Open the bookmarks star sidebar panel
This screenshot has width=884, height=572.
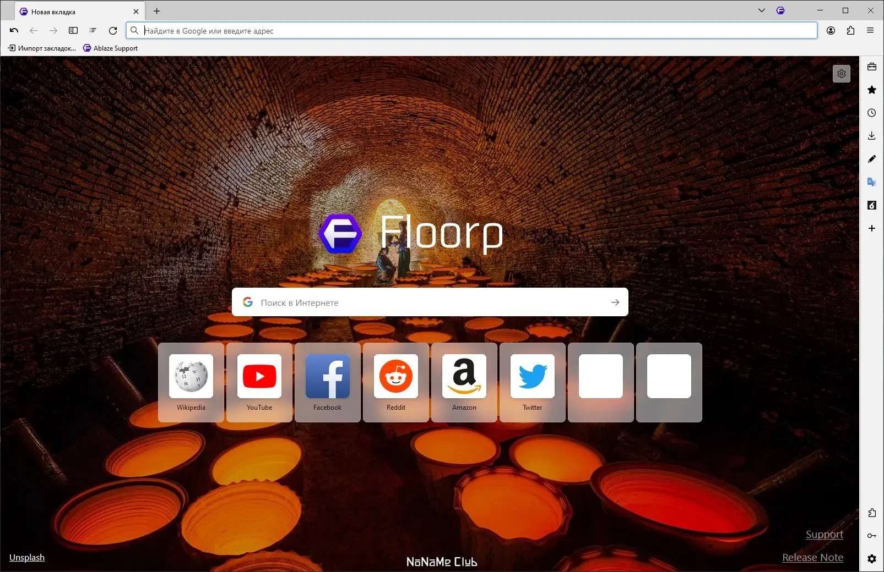tap(872, 90)
